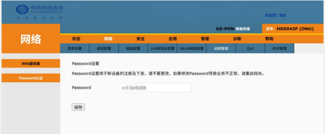Open the 路由配置 tab

pyautogui.click(x=133, y=49)
